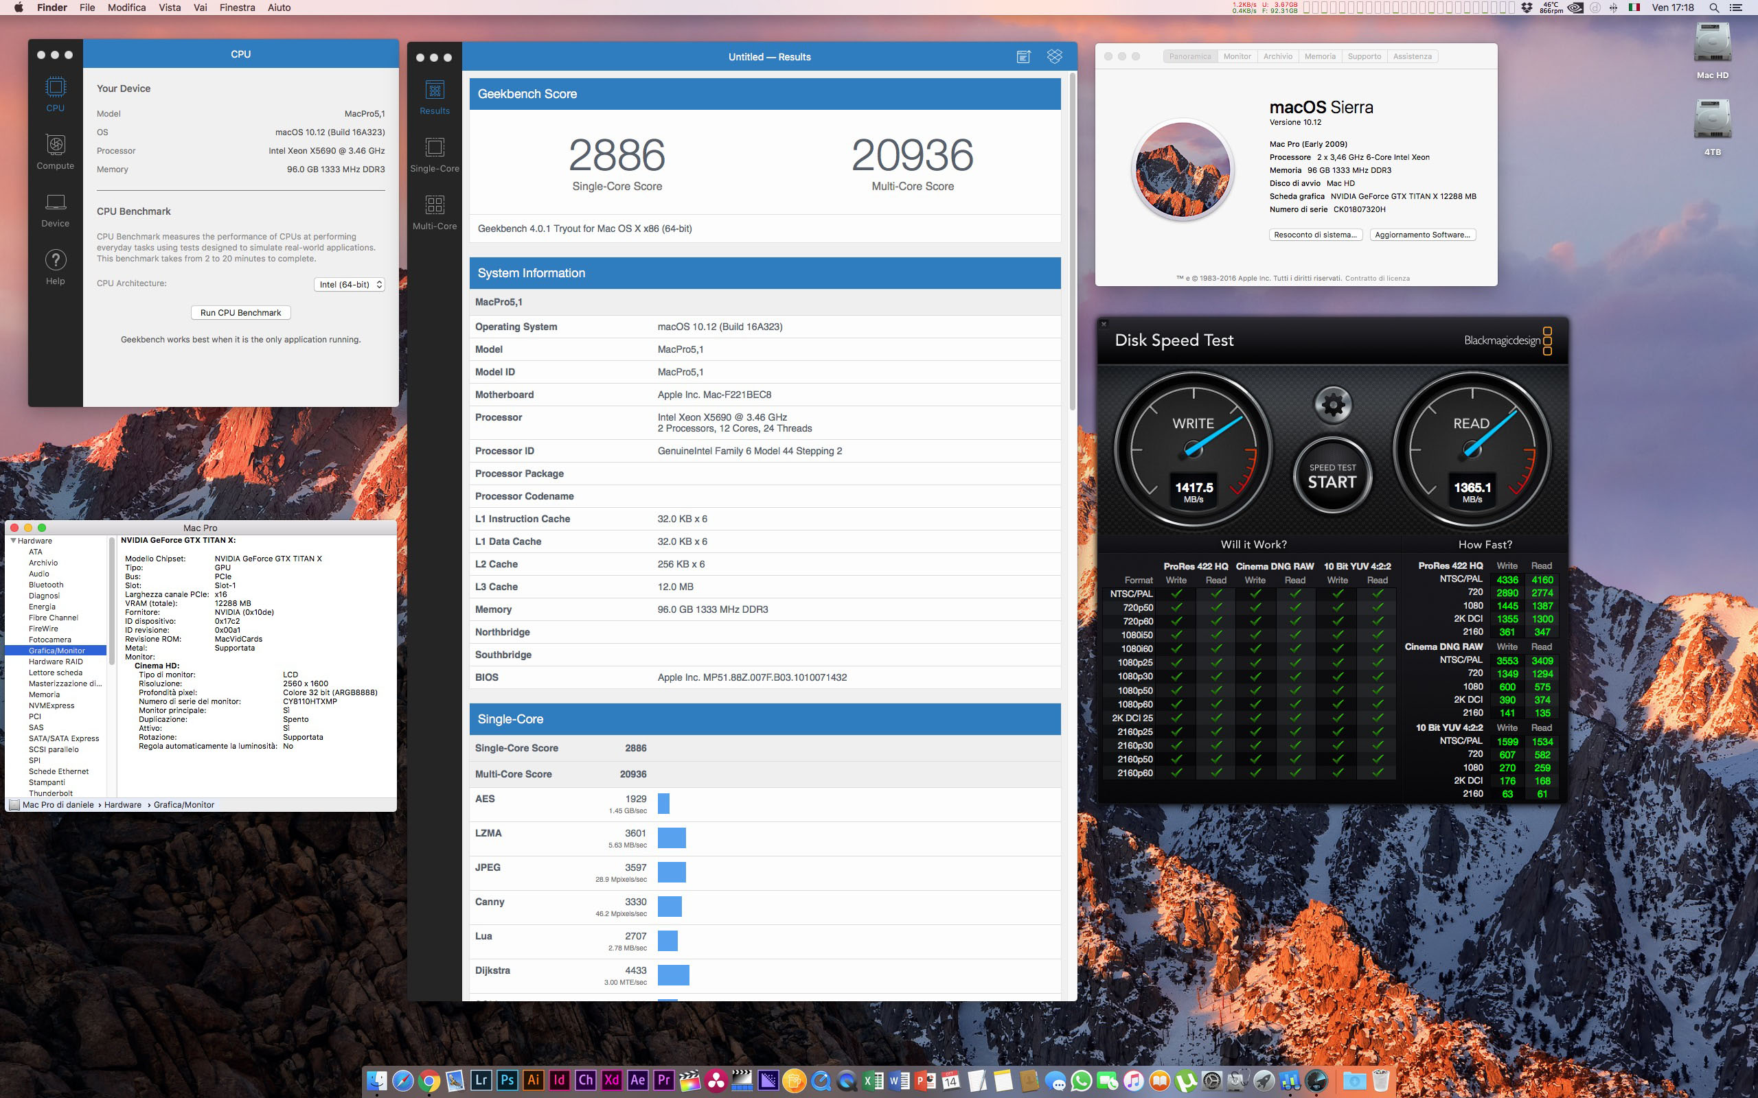Collapse the Hardware tree in System Information
The image size is (1758, 1098).
click(13, 541)
